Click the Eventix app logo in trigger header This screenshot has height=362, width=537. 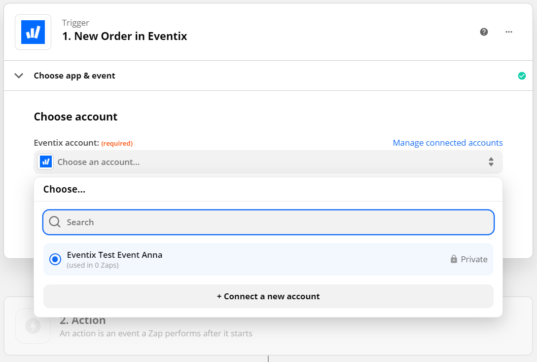tap(33, 32)
